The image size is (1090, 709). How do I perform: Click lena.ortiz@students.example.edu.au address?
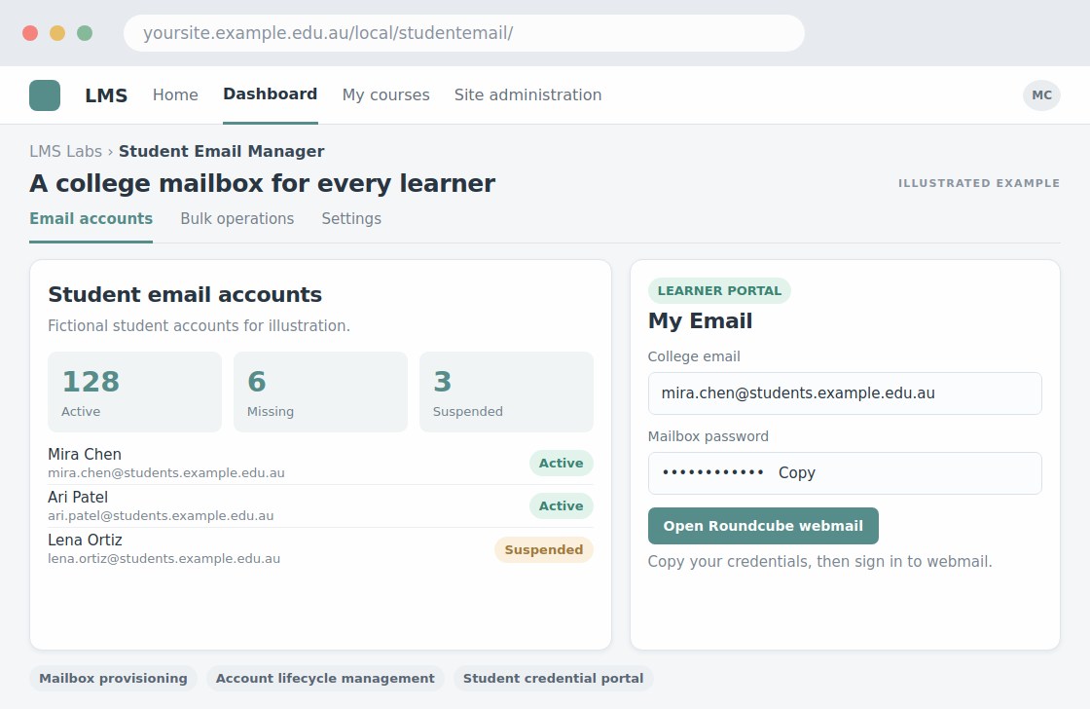[x=164, y=559]
